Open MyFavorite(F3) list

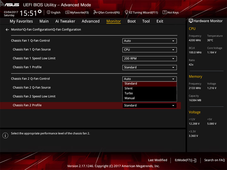point(77,12)
